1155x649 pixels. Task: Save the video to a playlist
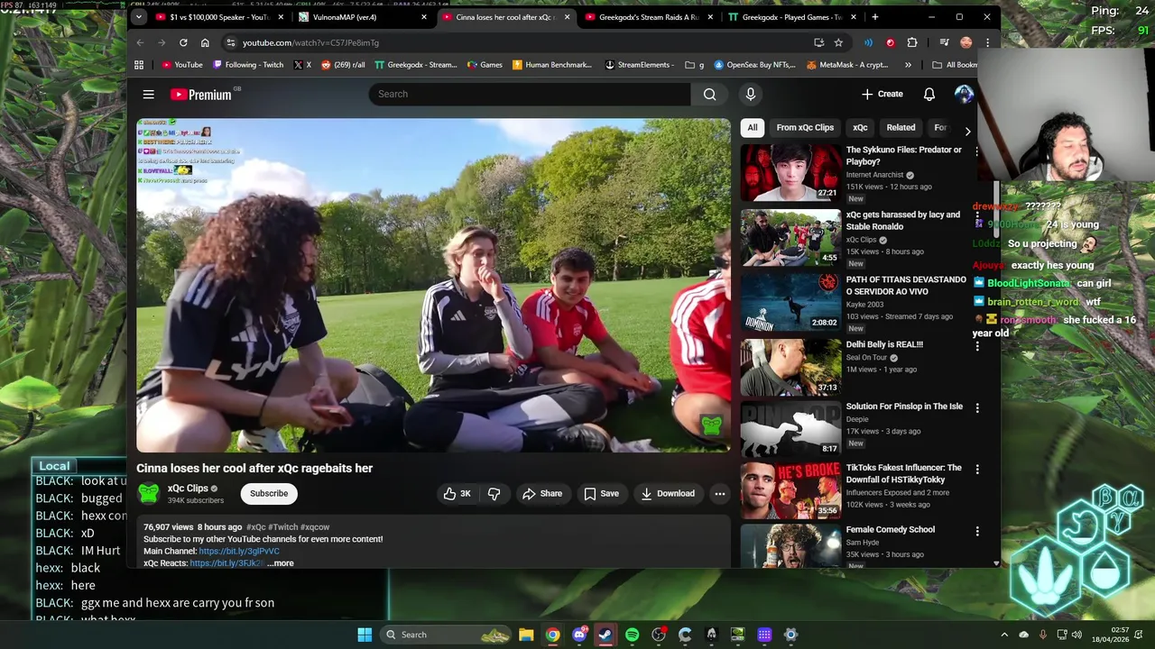click(x=601, y=493)
